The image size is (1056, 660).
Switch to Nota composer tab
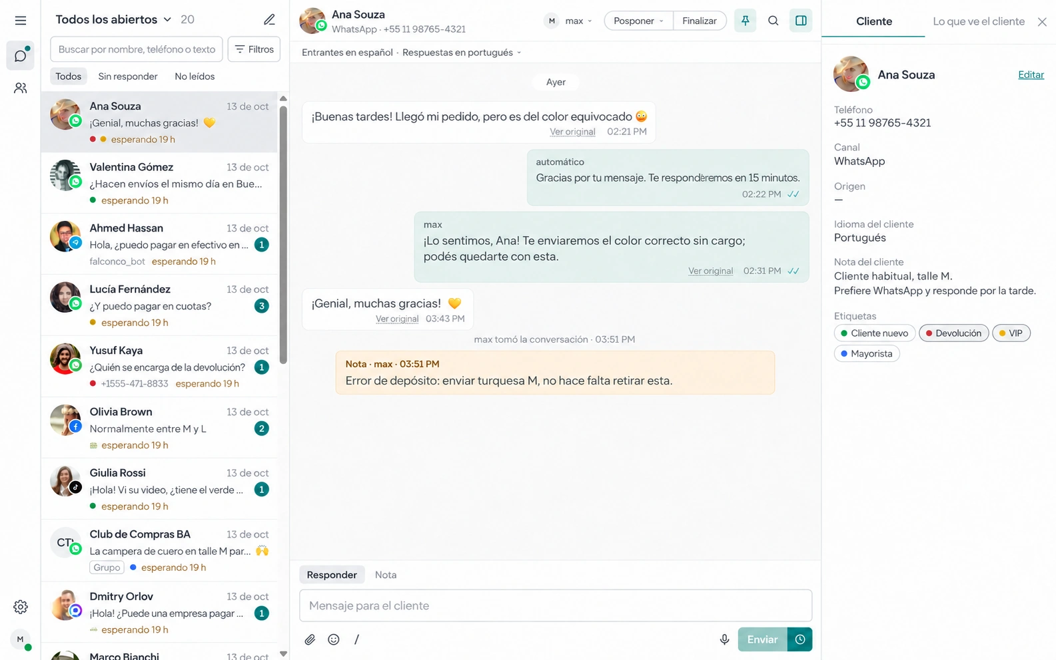point(386,575)
